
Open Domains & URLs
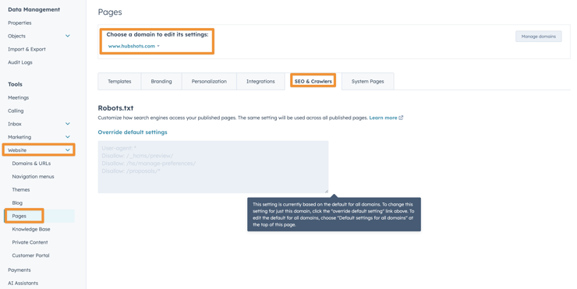[31, 164]
